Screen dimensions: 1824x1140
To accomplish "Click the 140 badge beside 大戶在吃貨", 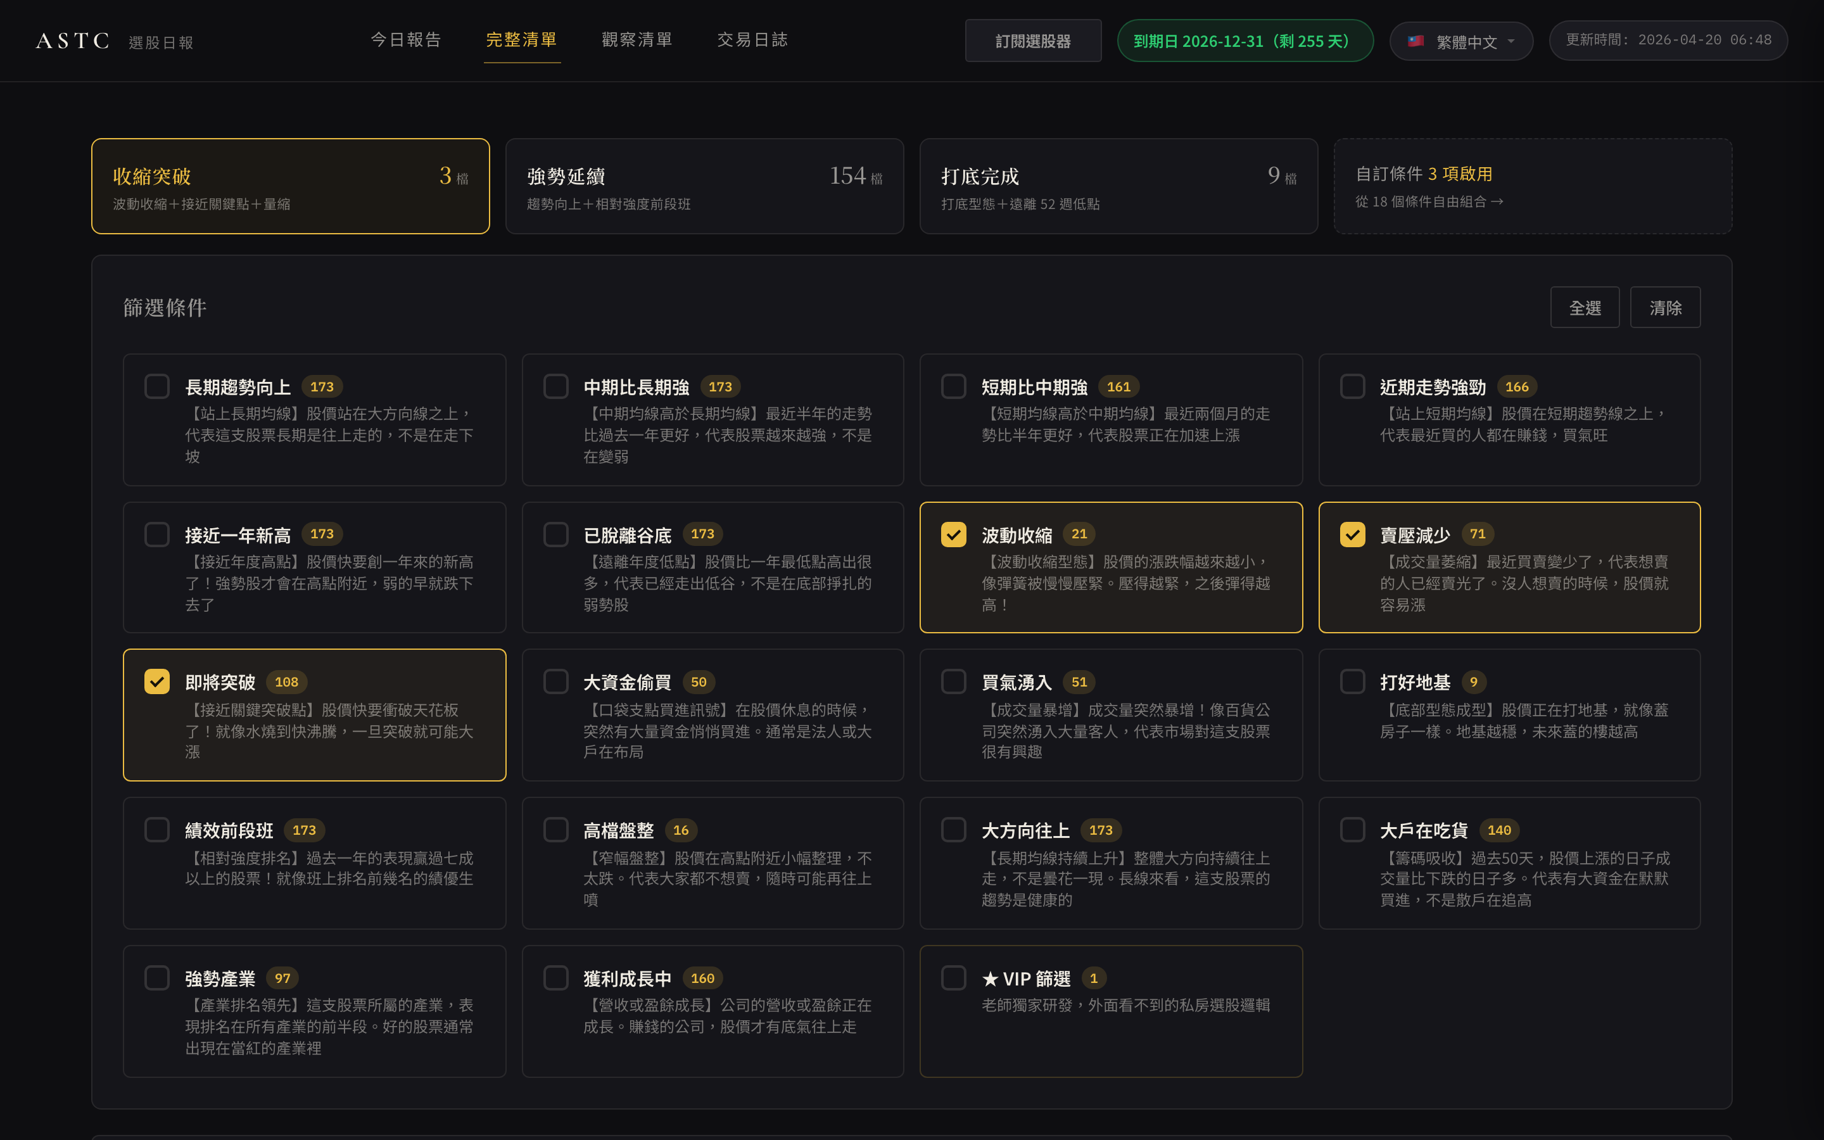I will pos(1499,830).
